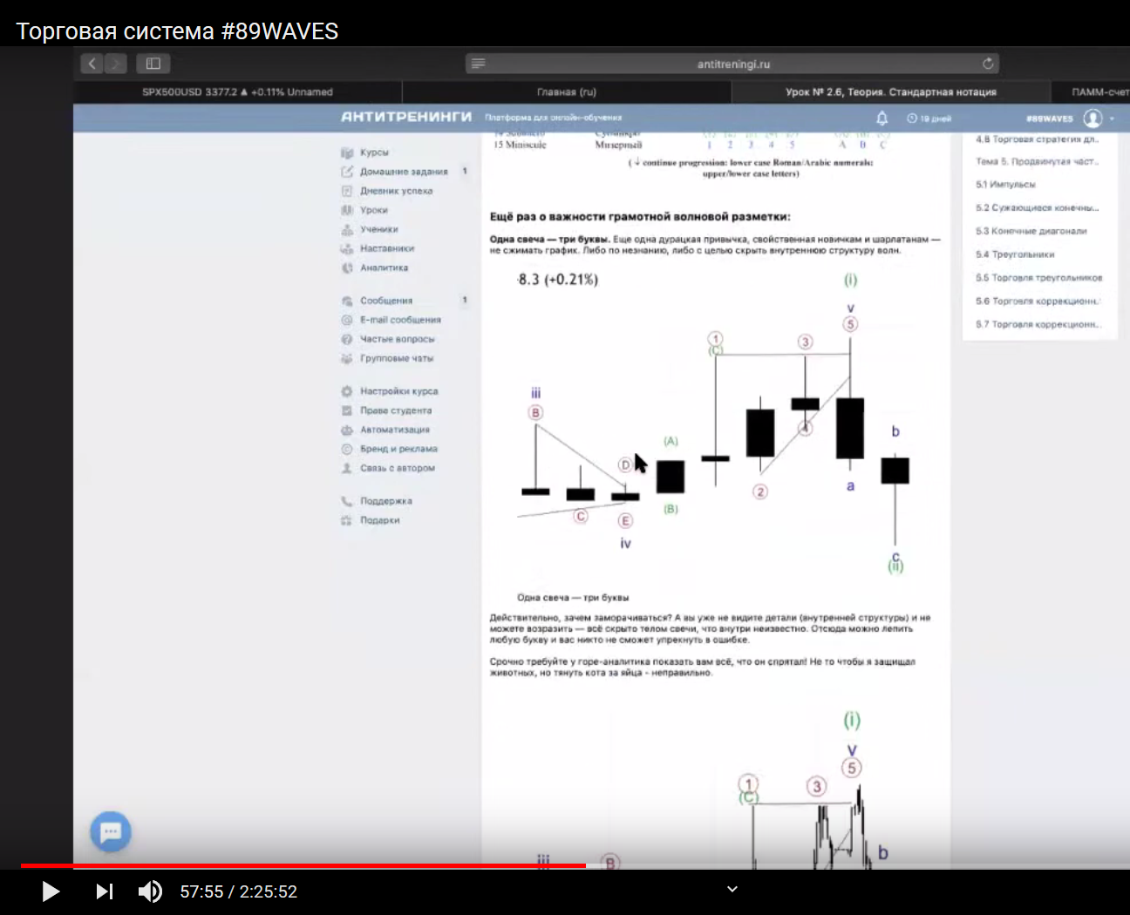This screenshot has width=1130, height=915.
Task: Open Сообщения in the sidebar
Action: click(386, 301)
